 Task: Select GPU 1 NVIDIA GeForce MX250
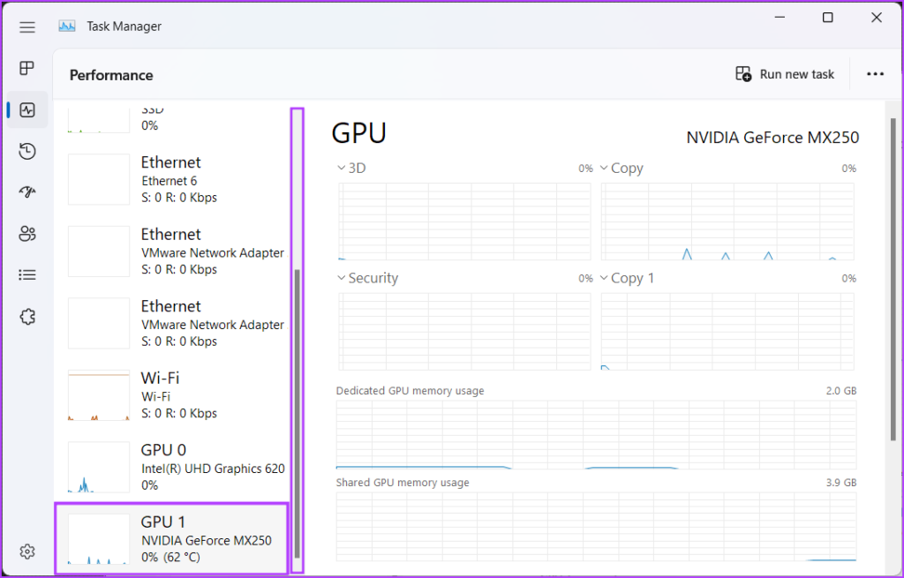tap(171, 538)
